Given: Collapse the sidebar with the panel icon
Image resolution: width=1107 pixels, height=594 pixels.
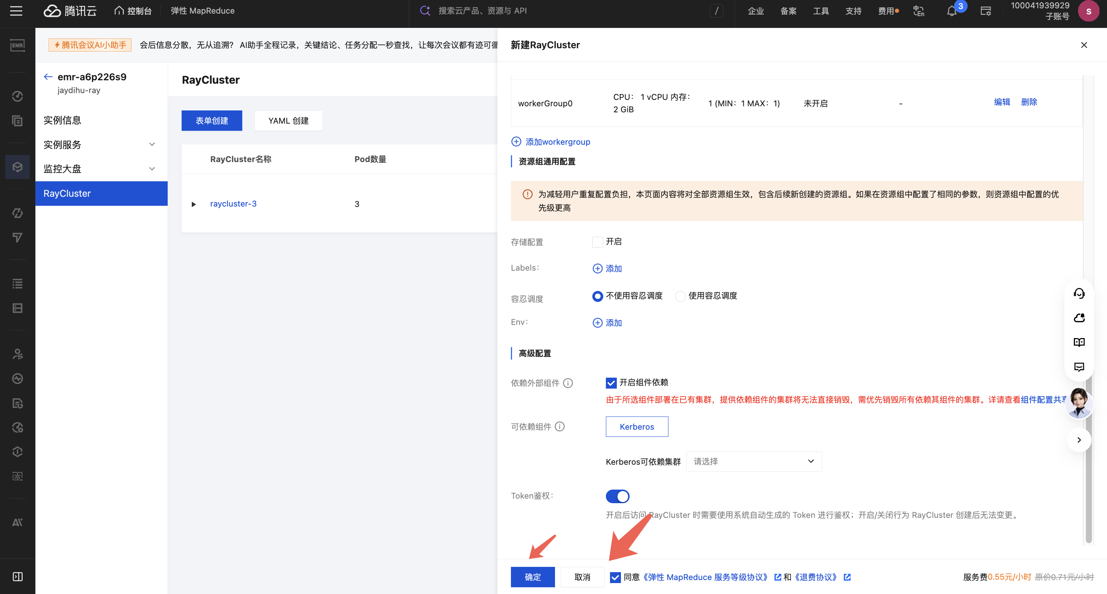Looking at the screenshot, I should coord(17,576).
